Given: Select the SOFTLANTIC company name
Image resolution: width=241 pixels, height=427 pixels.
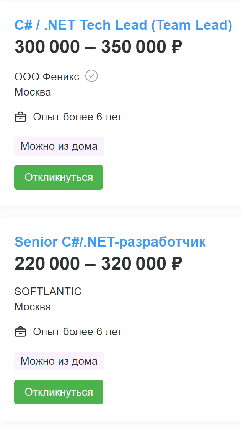Looking at the screenshot, I should pos(48,291).
